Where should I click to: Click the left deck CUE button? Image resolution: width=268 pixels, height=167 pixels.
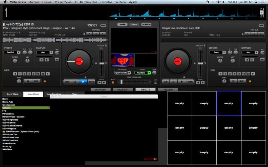(x=67, y=82)
